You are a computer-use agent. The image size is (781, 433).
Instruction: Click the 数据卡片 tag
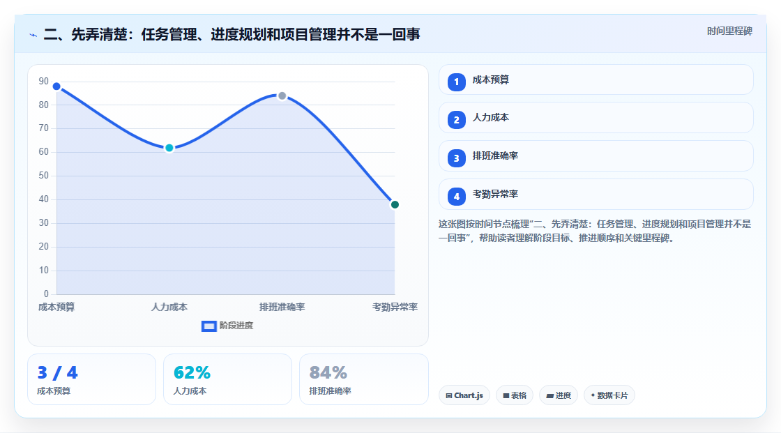[x=609, y=395]
